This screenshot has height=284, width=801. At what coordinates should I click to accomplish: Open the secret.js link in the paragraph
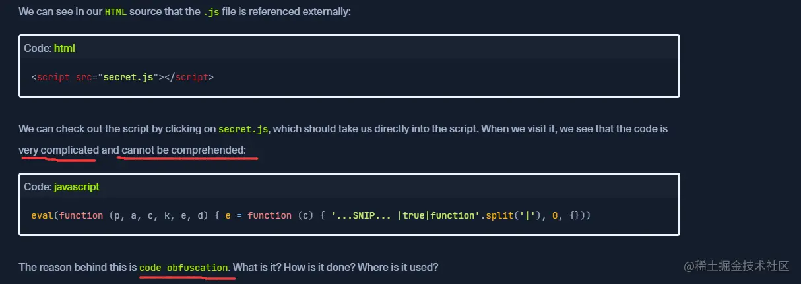click(243, 129)
